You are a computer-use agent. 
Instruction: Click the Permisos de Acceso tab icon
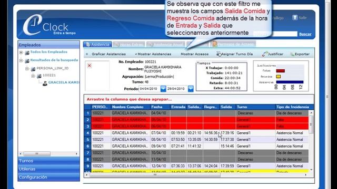tap(214, 44)
